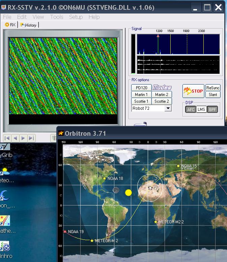Maximize the RX-SSTV window

pos(207,7)
